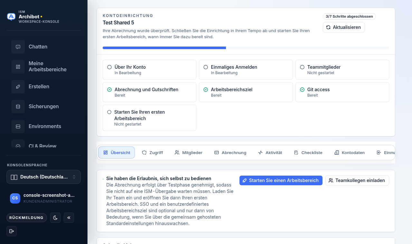This screenshot has height=244, width=412.
Task: Click the Abrechnung card icon
Action: pos(217,152)
